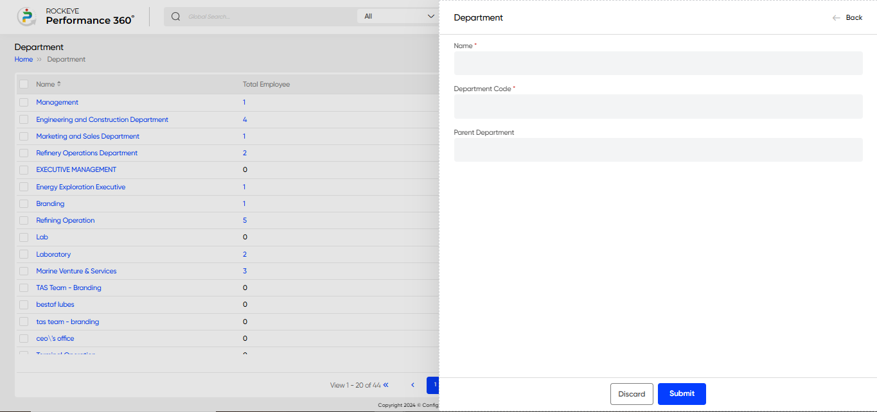Select page 1 in pagination

click(x=434, y=385)
